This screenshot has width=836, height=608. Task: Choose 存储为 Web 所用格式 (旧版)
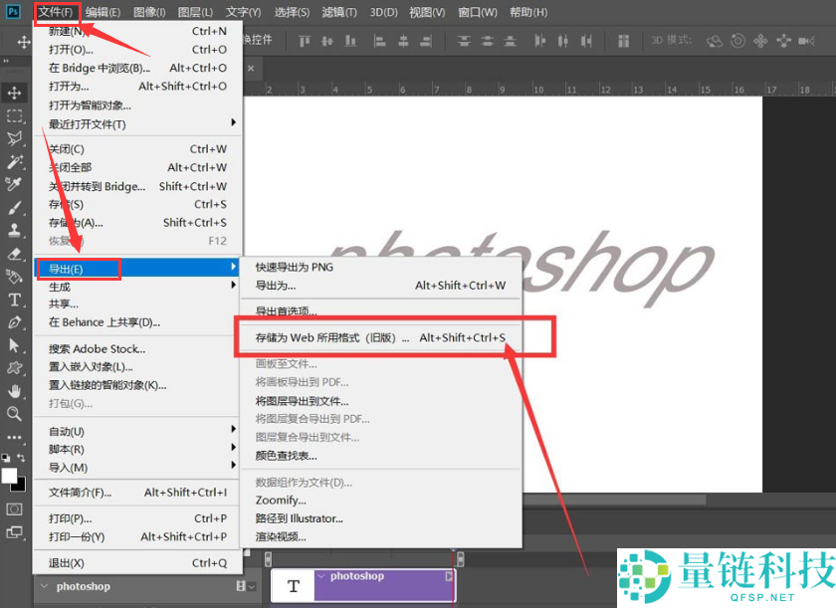[x=332, y=338]
